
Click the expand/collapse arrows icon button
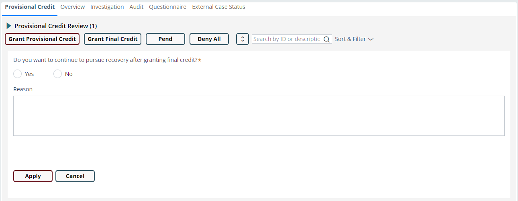point(243,39)
